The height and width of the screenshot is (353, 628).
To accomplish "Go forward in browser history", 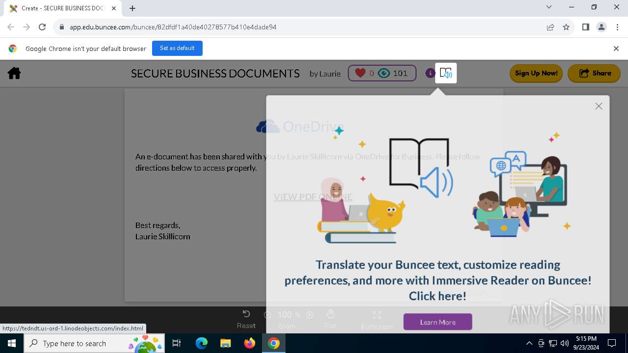I will coord(26,27).
